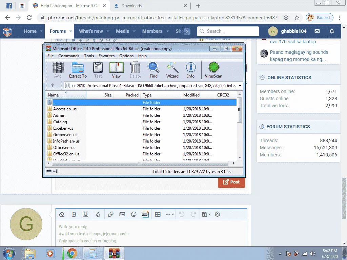The width and height of the screenshot is (347, 260).
Task: Click the Modified column header
Action: click(x=198, y=95)
